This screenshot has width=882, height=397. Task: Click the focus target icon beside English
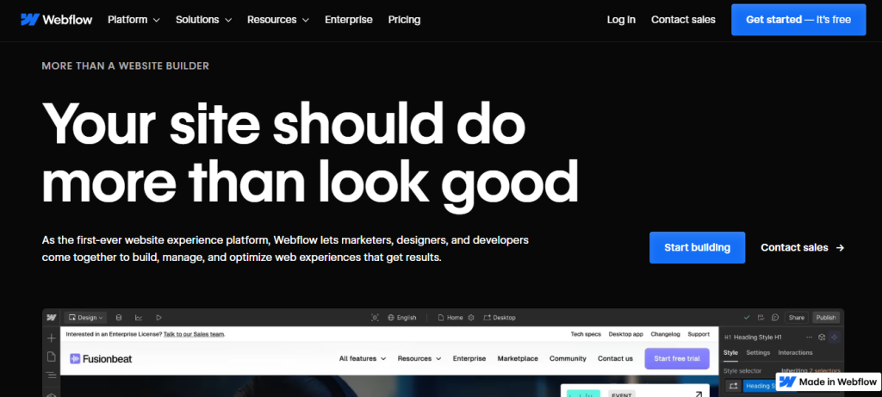point(376,318)
